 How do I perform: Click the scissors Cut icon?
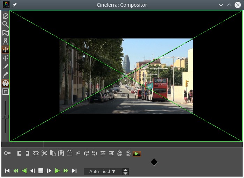pos(44,153)
